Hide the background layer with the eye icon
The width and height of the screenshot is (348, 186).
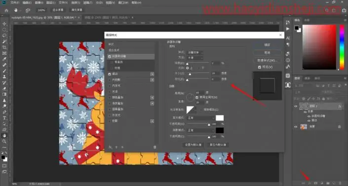coord(296,127)
